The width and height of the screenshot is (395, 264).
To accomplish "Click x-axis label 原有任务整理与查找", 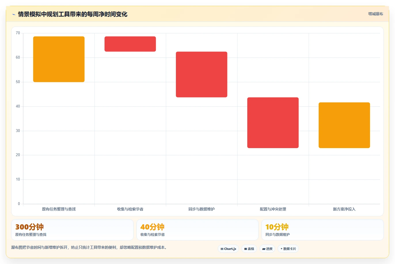I will [x=59, y=209].
